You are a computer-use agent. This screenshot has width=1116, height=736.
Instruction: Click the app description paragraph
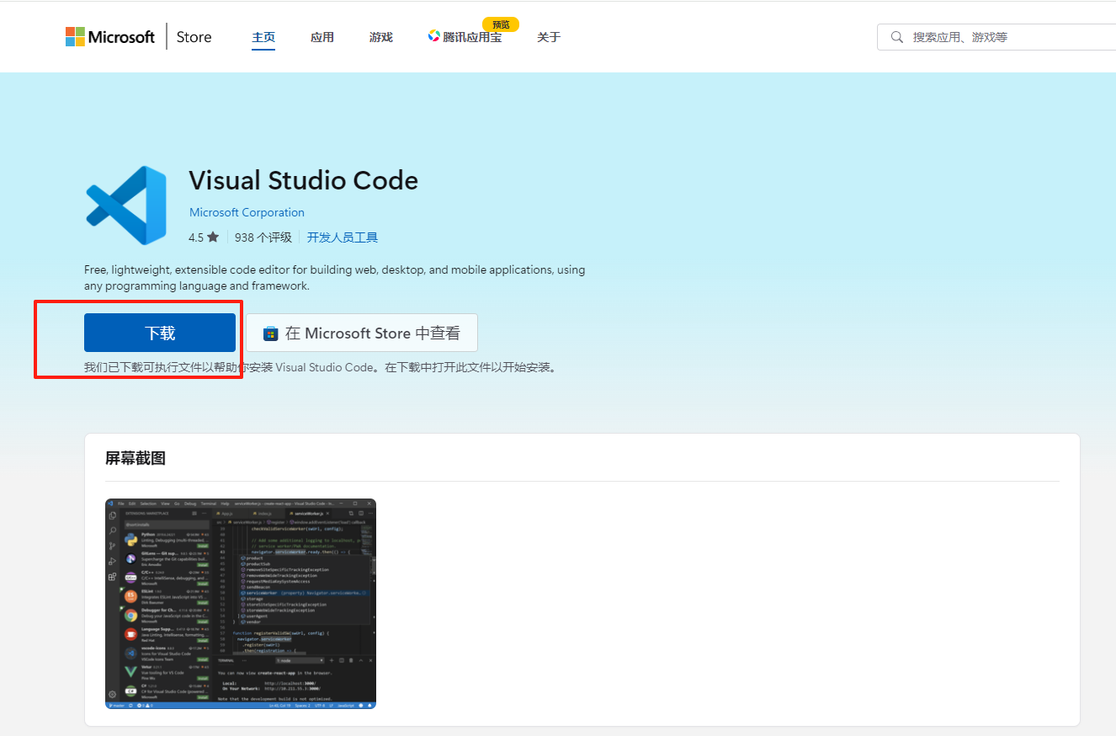tap(335, 278)
